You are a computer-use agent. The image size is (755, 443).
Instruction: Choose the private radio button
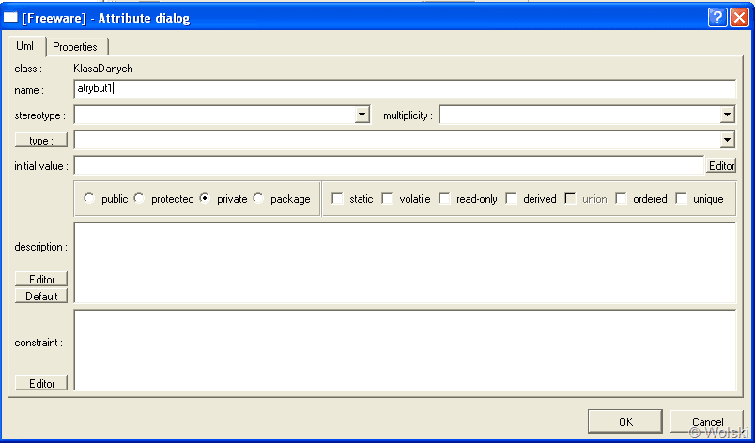205,198
